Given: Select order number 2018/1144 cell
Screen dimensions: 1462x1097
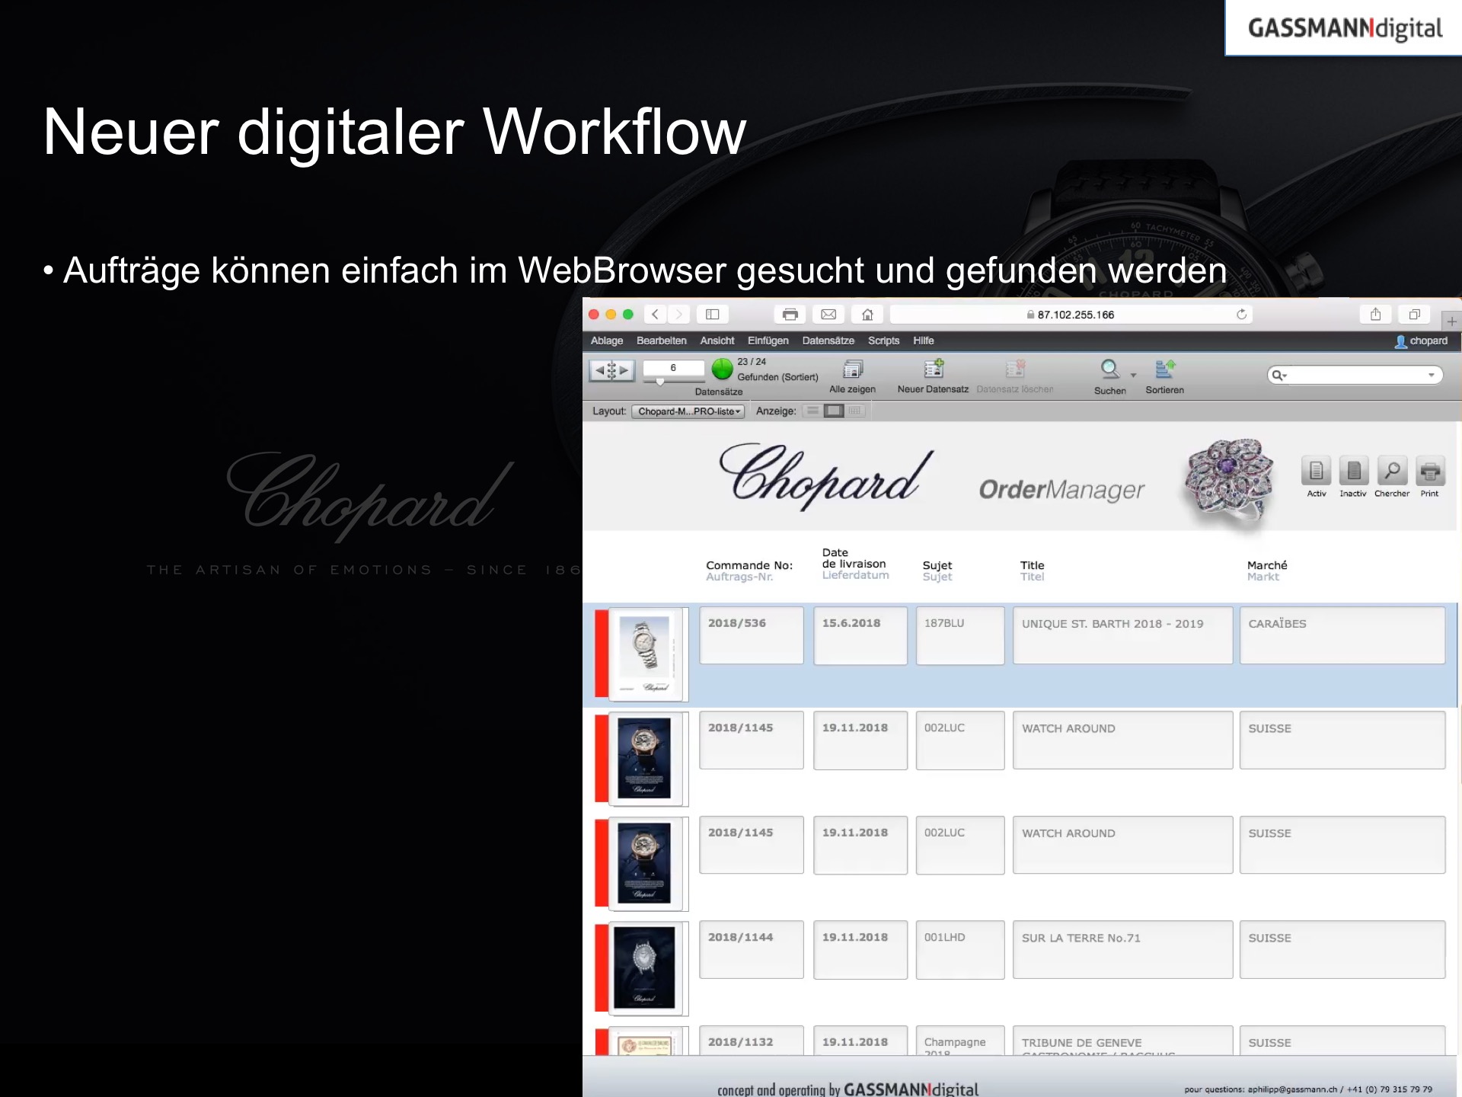Looking at the screenshot, I should click(x=752, y=950).
